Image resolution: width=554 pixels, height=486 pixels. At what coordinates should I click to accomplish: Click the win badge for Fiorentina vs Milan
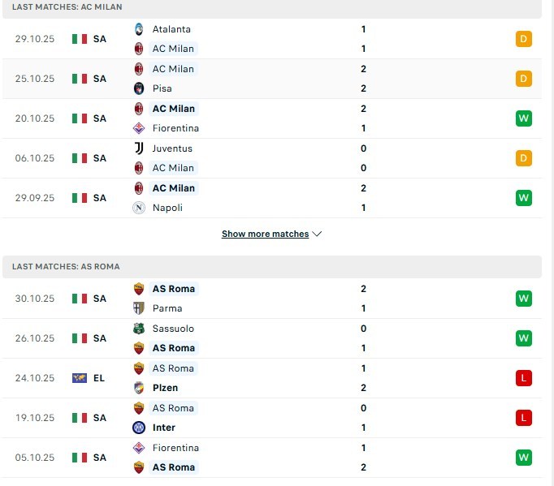(x=524, y=118)
